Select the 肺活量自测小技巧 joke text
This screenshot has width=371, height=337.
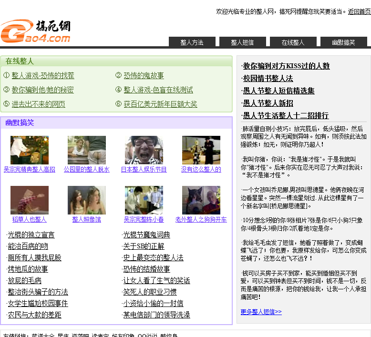point(303,137)
